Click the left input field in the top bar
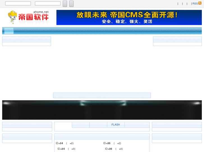The height and width of the screenshot is (152, 204). (18, 4)
